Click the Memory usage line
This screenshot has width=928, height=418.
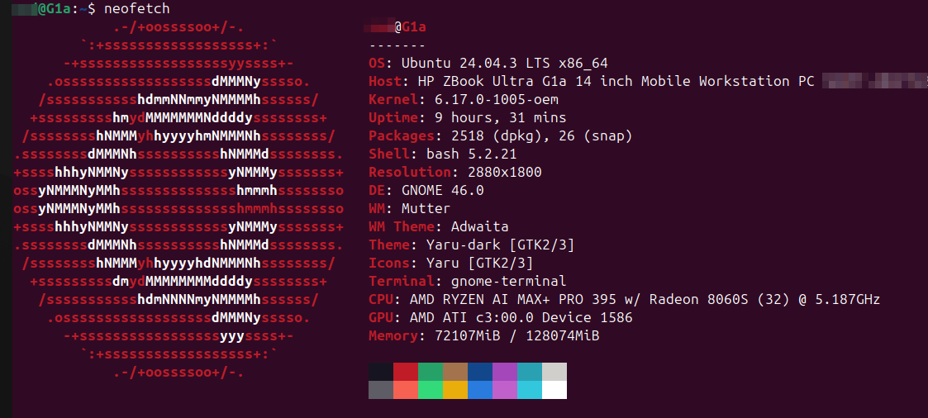[483, 336]
